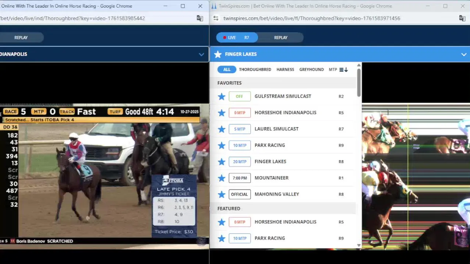
Task: Toggle favorite star for Laurel Simulcast
Action: pyautogui.click(x=221, y=129)
